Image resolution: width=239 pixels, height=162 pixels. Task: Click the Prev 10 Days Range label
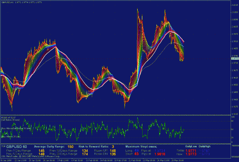pyautogui.click(x=63, y=151)
